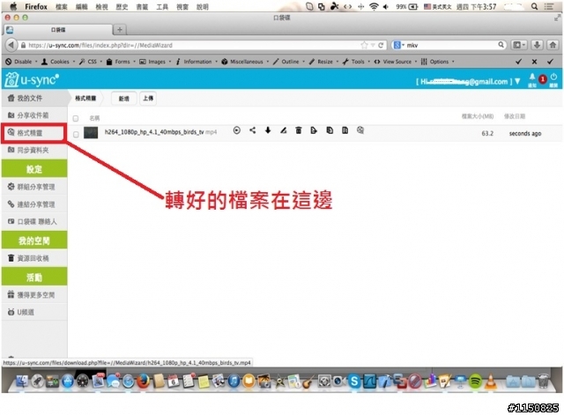This screenshot has height=415, width=564.
Task: Click the birds video thumbnail
Action: pyautogui.click(x=91, y=133)
